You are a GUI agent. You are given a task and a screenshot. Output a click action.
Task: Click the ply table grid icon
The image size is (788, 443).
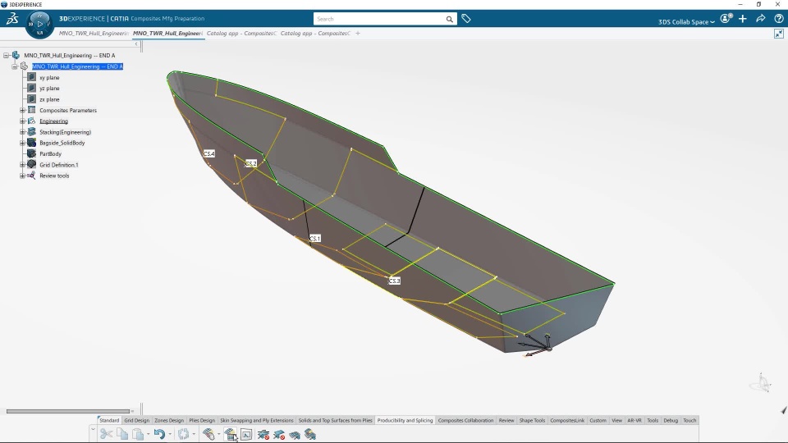230,434
